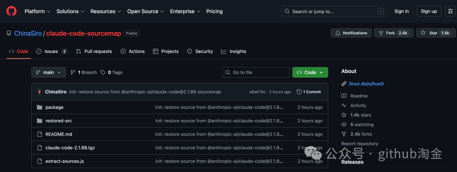Click the Sign up button
Image resolution: width=457 pixels, height=172 pixels.
pos(429,11)
